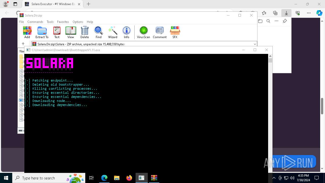325x183 pixels.
Task: Open the network status tray icon
Action: [286, 178]
